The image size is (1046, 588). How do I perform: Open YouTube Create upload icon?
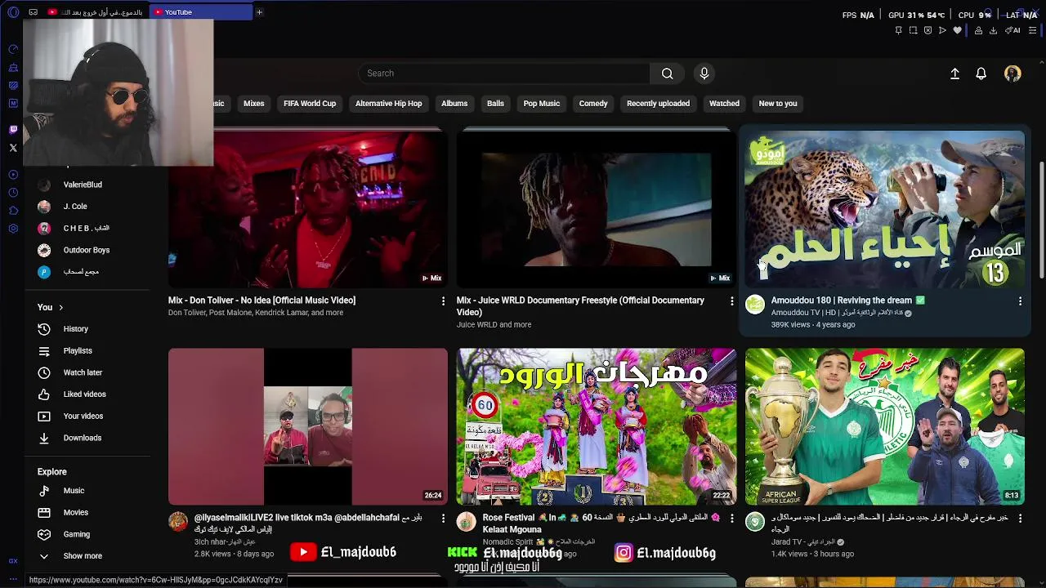[954, 73]
